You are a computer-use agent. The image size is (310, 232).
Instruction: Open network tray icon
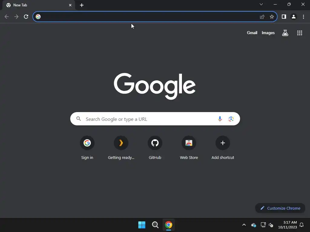point(263,225)
